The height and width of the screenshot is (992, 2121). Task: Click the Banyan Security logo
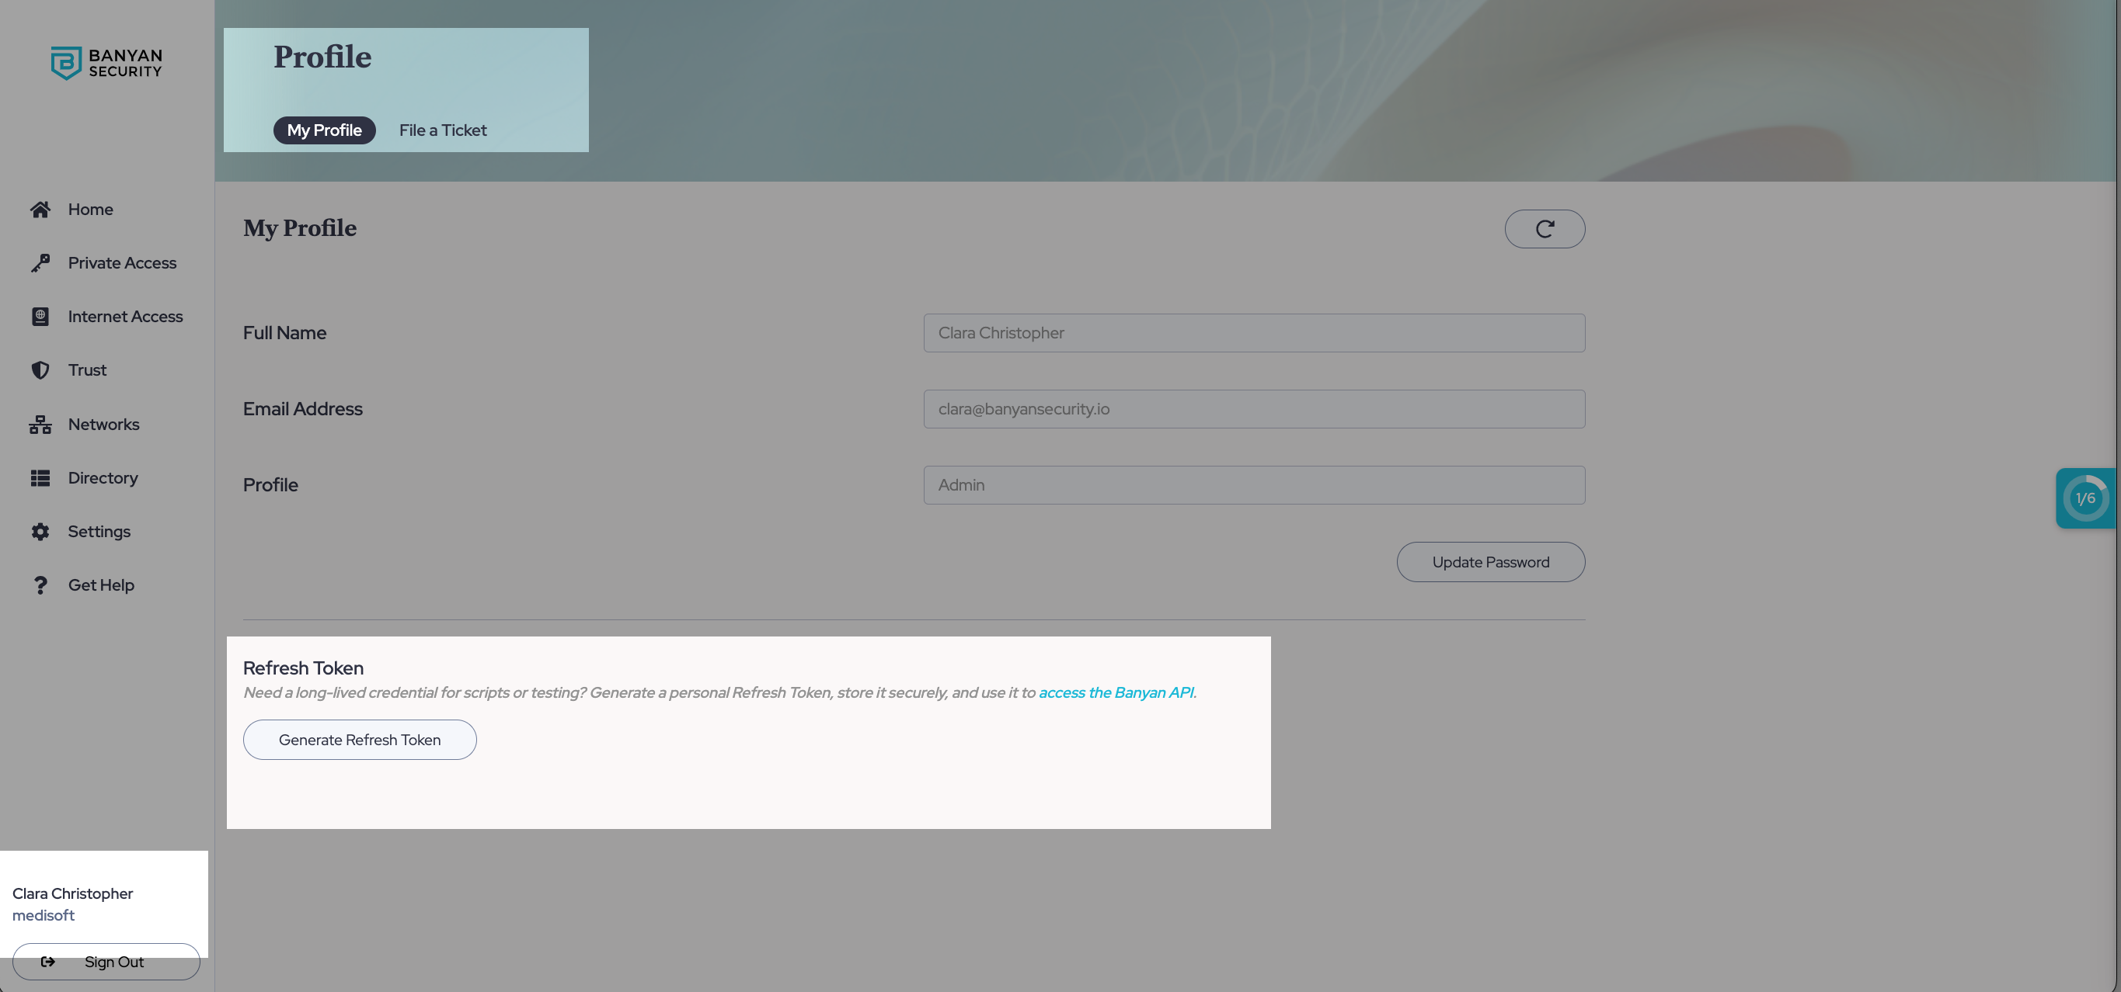point(106,63)
